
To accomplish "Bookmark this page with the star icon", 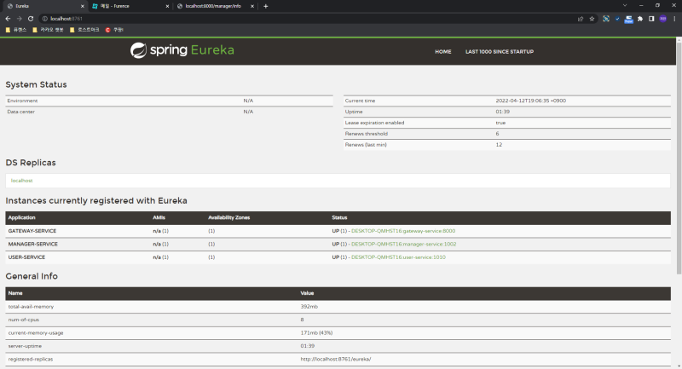I will (x=592, y=19).
